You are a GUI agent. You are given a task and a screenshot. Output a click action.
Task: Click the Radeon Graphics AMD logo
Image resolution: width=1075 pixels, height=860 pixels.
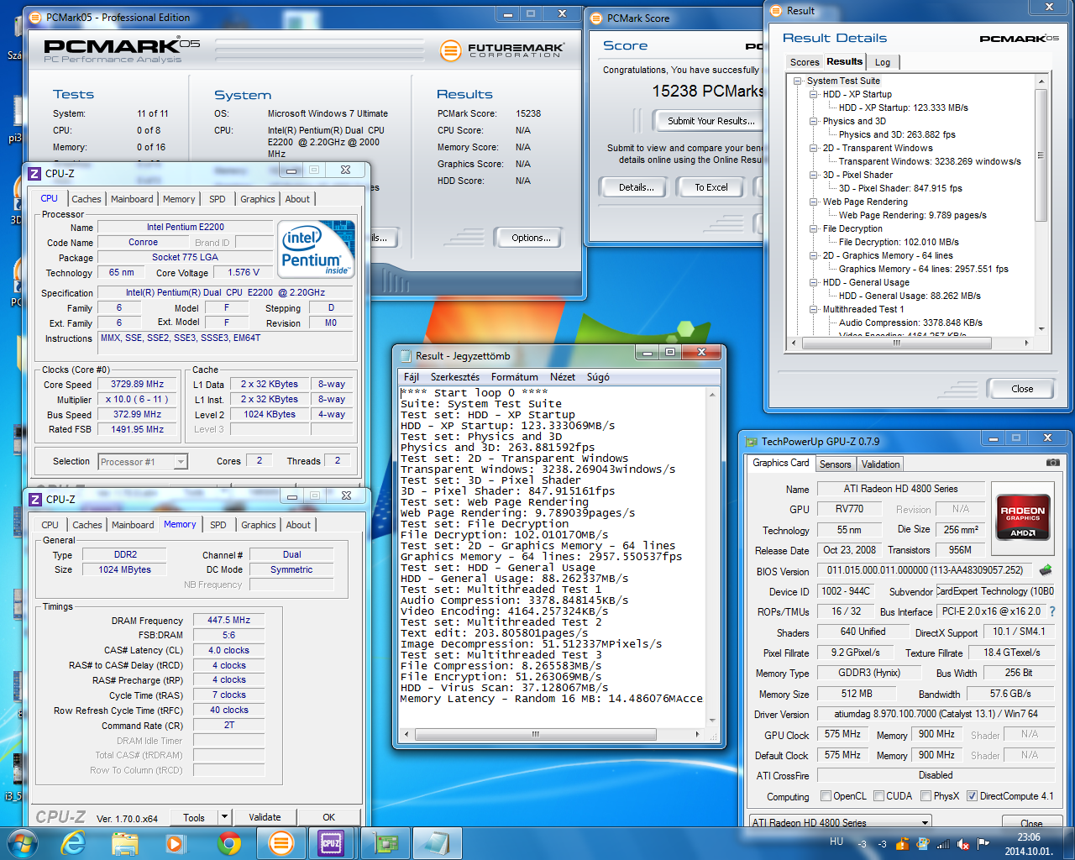click(x=1023, y=517)
